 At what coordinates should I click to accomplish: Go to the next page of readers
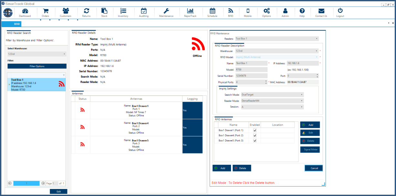pos(43,183)
